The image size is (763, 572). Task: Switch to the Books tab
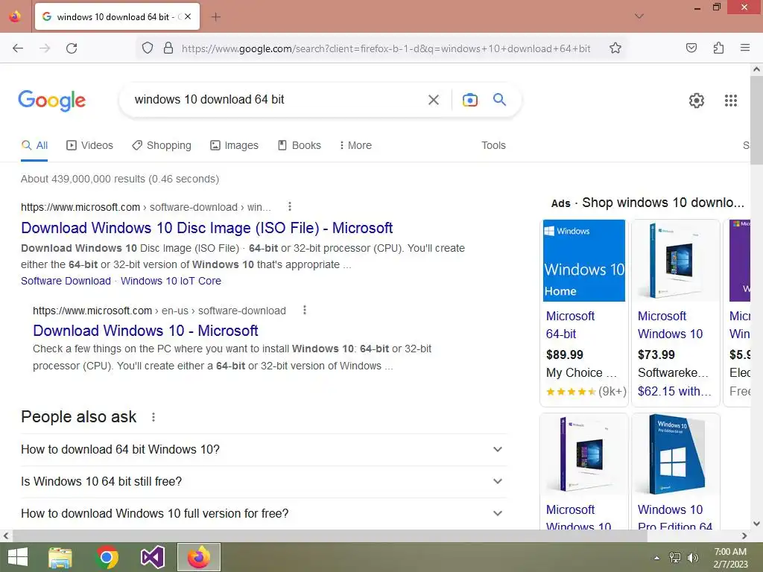pos(300,145)
